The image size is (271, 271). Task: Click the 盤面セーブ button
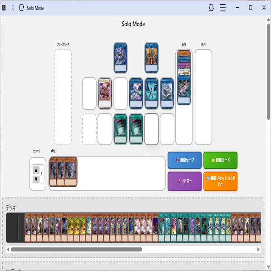click(x=185, y=160)
